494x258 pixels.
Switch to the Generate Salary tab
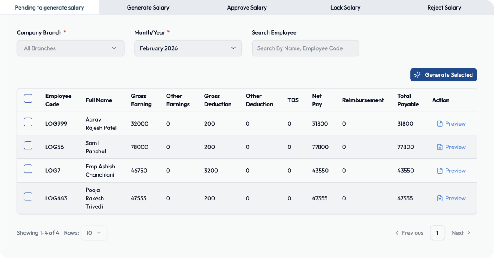[x=148, y=7]
